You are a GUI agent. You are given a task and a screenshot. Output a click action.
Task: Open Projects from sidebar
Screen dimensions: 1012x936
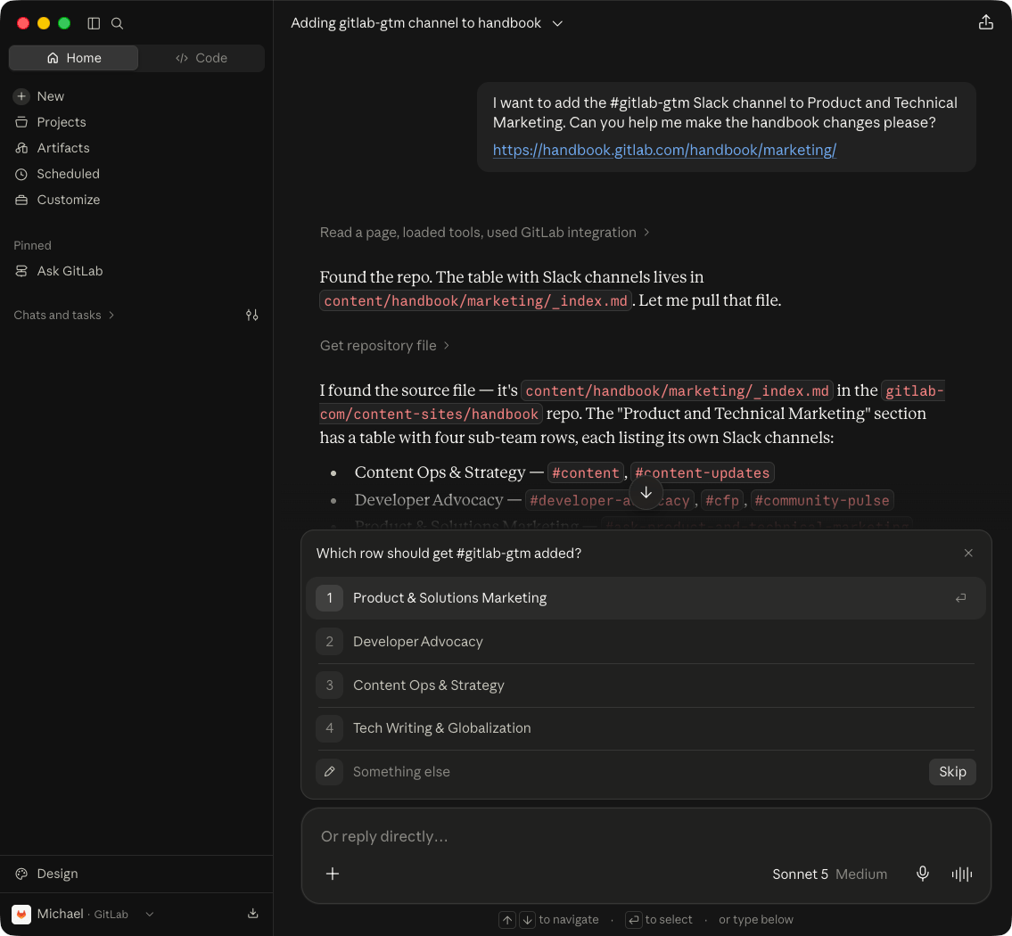(62, 122)
